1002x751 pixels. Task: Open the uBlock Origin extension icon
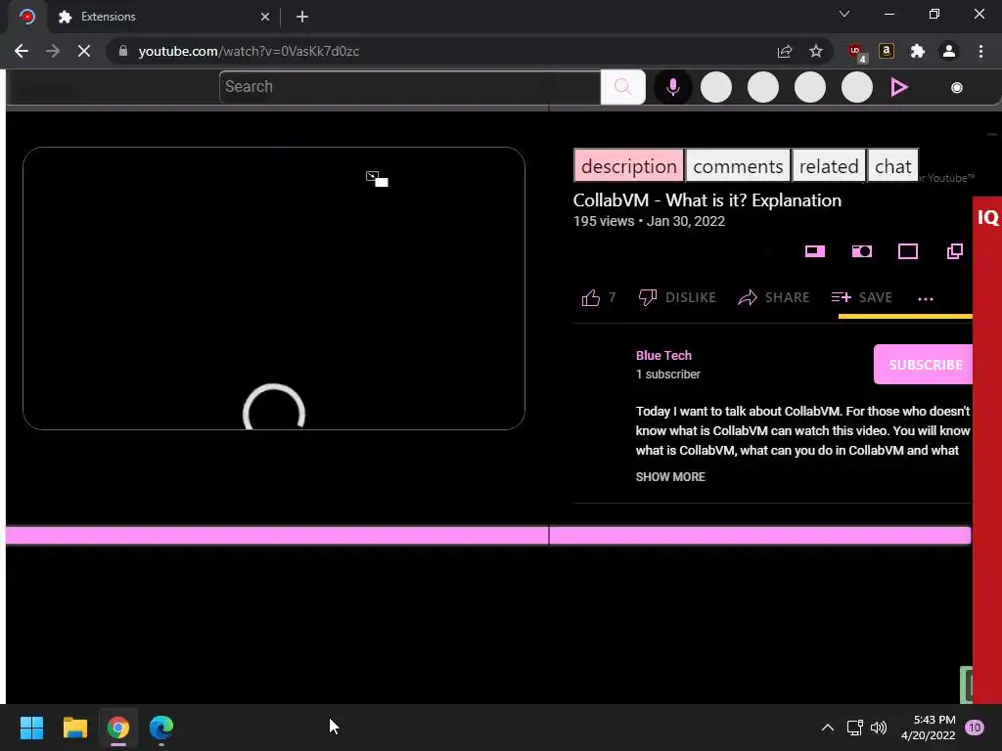tap(856, 52)
